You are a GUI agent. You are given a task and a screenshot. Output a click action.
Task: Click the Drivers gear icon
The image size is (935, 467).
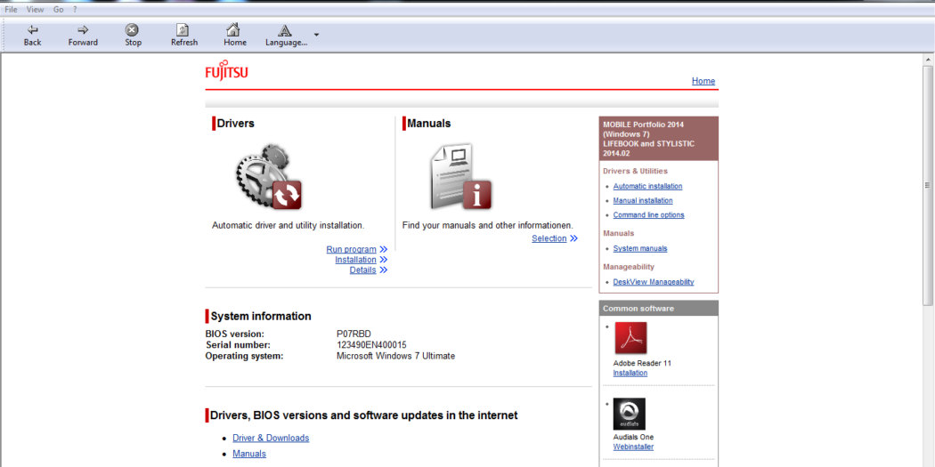[268, 176]
